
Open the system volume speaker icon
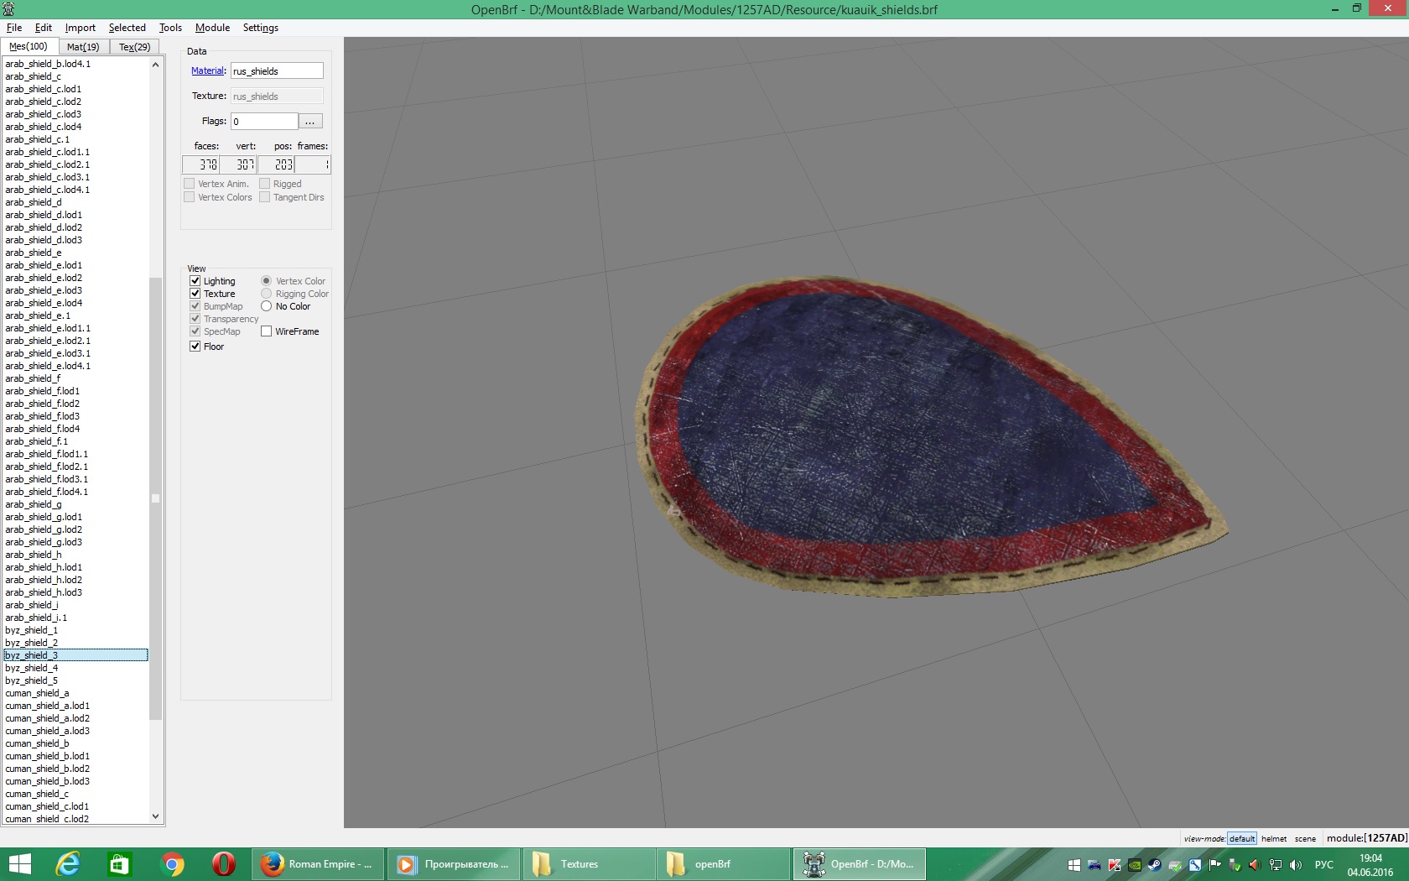coord(1296,865)
